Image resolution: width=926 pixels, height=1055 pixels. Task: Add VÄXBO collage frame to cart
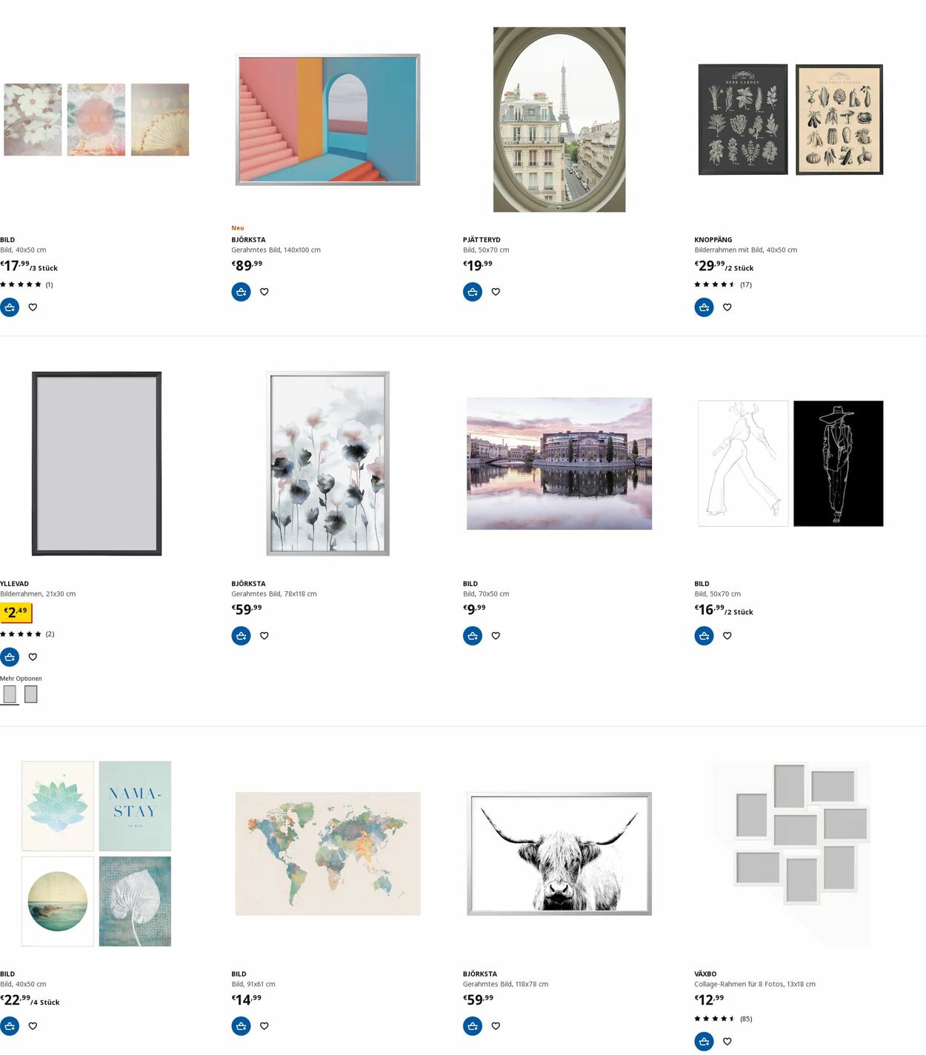coord(704,1042)
